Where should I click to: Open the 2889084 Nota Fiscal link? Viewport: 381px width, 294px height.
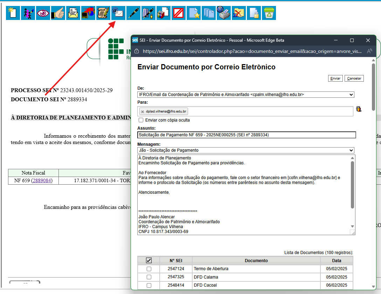pyautogui.click(x=42, y=181)
